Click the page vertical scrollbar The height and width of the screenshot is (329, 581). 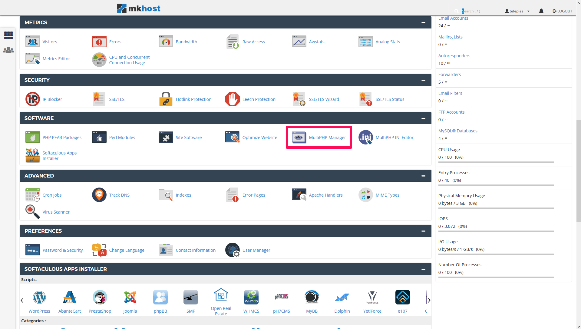pos(579,171)
